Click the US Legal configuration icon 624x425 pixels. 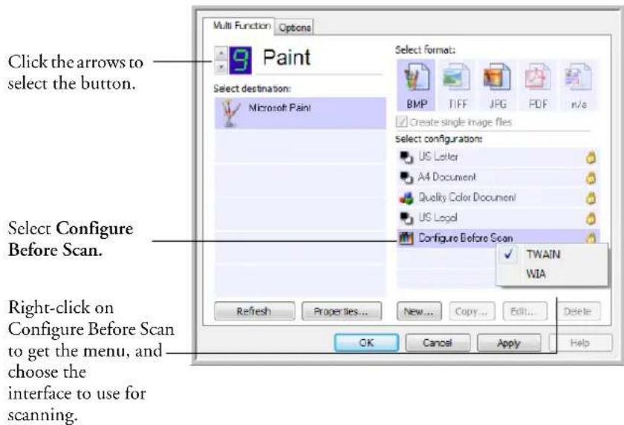tap(406, 217)
